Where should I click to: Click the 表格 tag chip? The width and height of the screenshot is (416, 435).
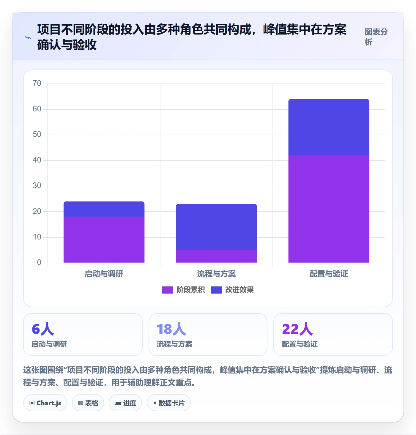(88, 403)
